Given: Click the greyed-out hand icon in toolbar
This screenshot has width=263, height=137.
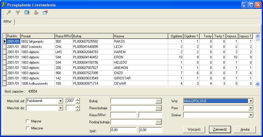Looking at the screenshot, I should (36, 13).
